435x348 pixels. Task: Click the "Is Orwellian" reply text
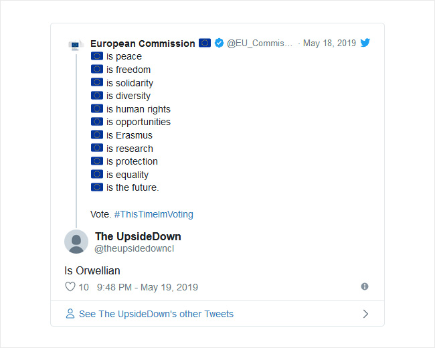92,270
